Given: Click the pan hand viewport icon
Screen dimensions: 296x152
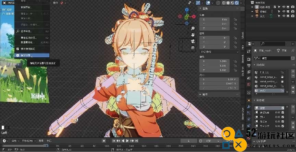Looking at the screenshot, I should (193, 35).
